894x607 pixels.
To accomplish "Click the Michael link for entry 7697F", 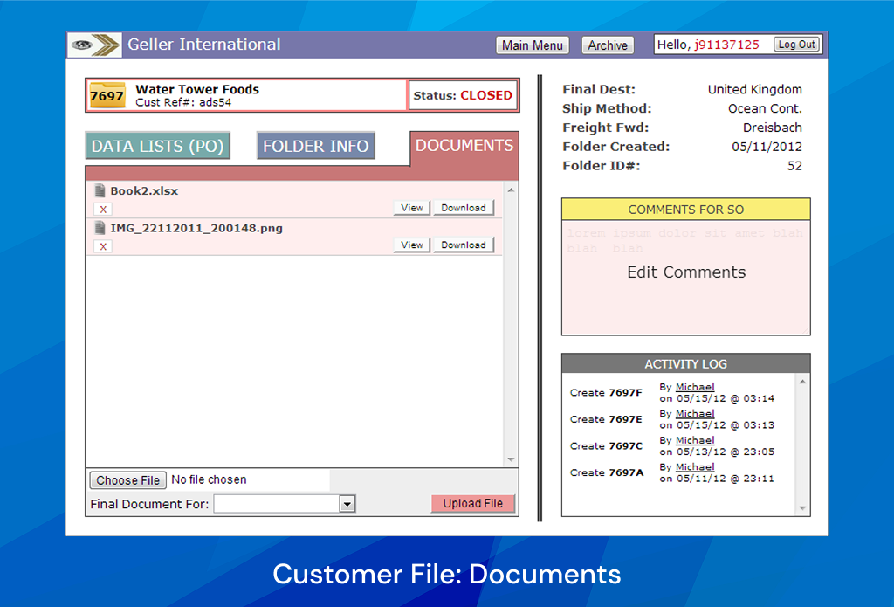I will point(694,386).
